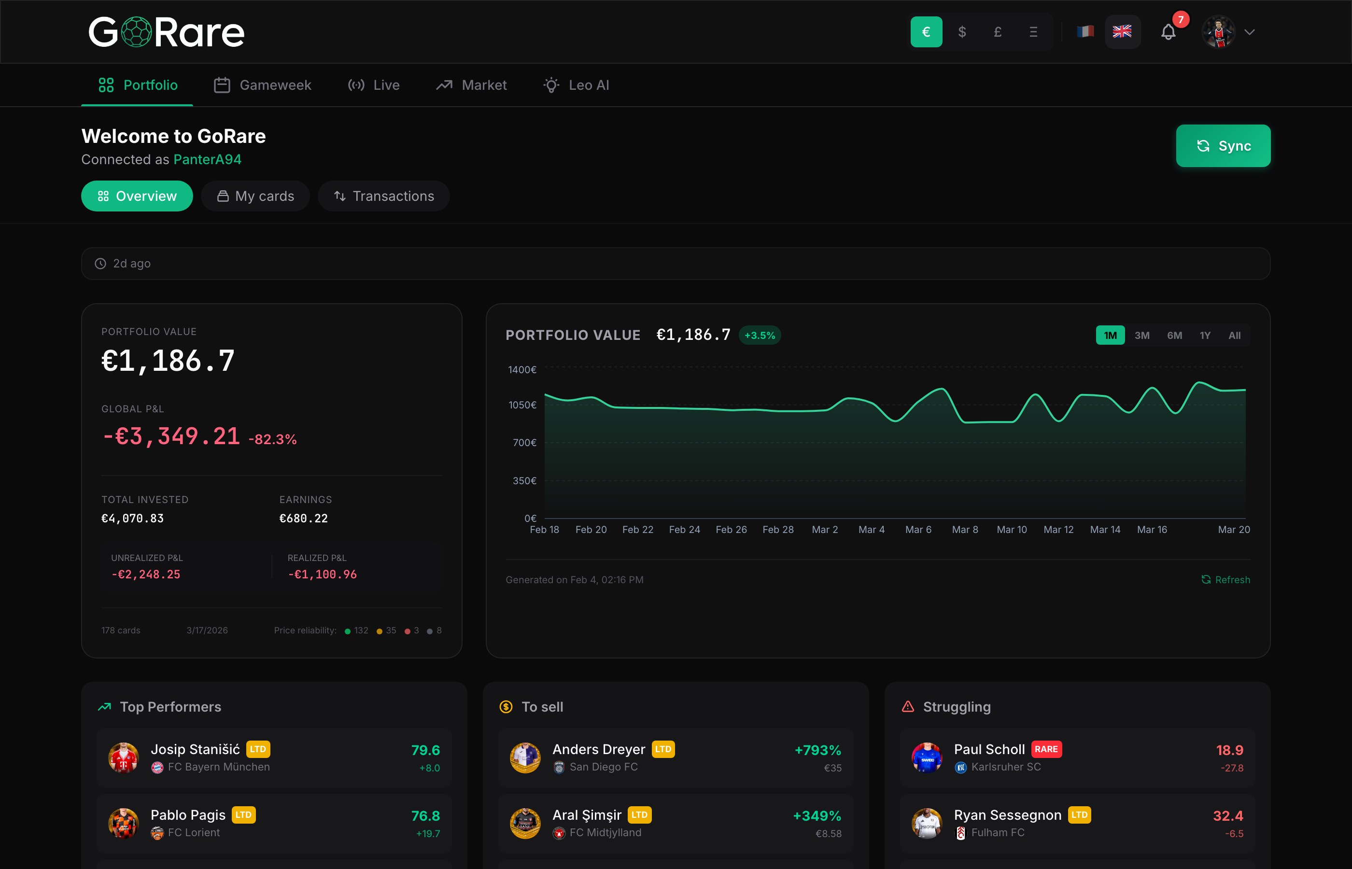Click the Live broadcast icon
Image resolution: width=1352 pixels, height=869 pixels.
pos(356,84)
